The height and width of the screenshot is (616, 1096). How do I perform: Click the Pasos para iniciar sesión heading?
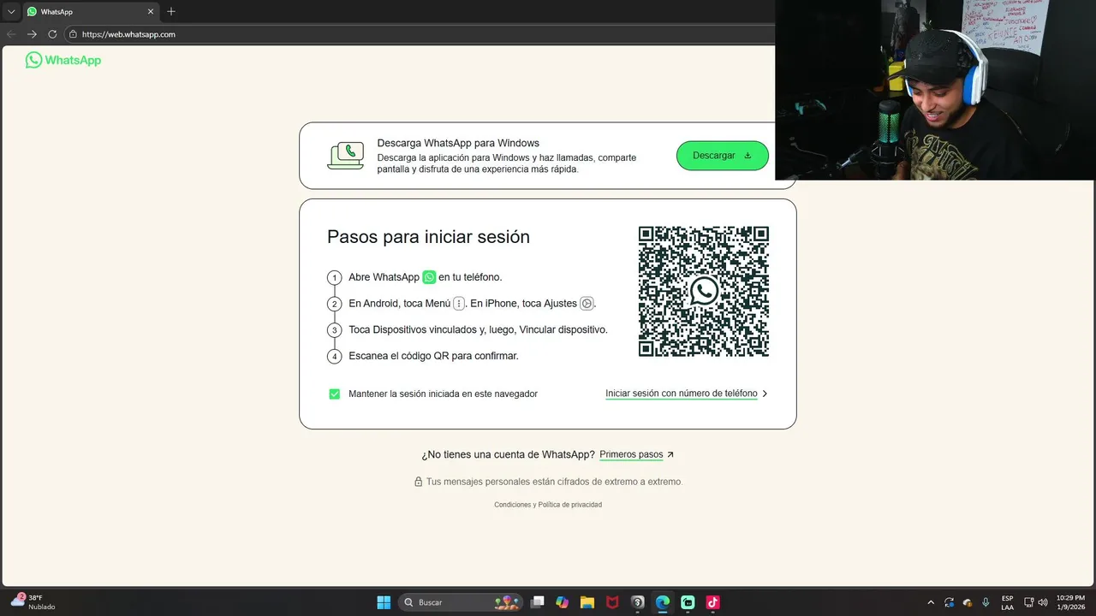428,237
